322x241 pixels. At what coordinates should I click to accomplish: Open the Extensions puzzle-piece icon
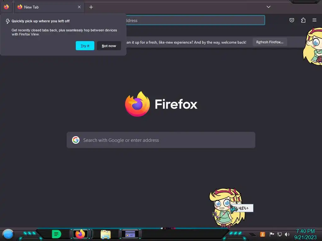coord(303,20)
